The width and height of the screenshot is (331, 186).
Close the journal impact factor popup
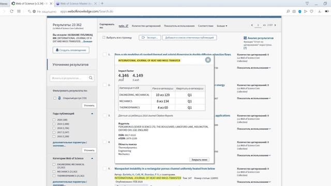208,60
